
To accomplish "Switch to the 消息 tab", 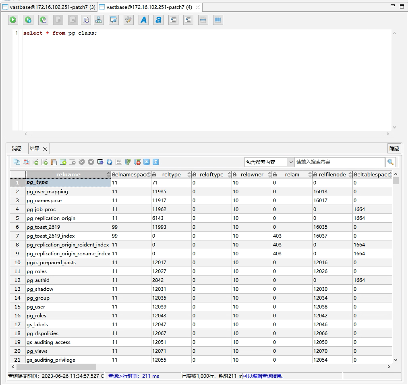I will (17, 149).
